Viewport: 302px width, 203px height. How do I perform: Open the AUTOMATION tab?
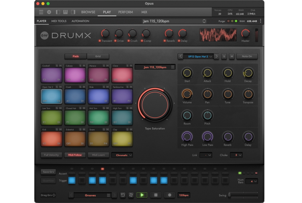coord(80,21)
